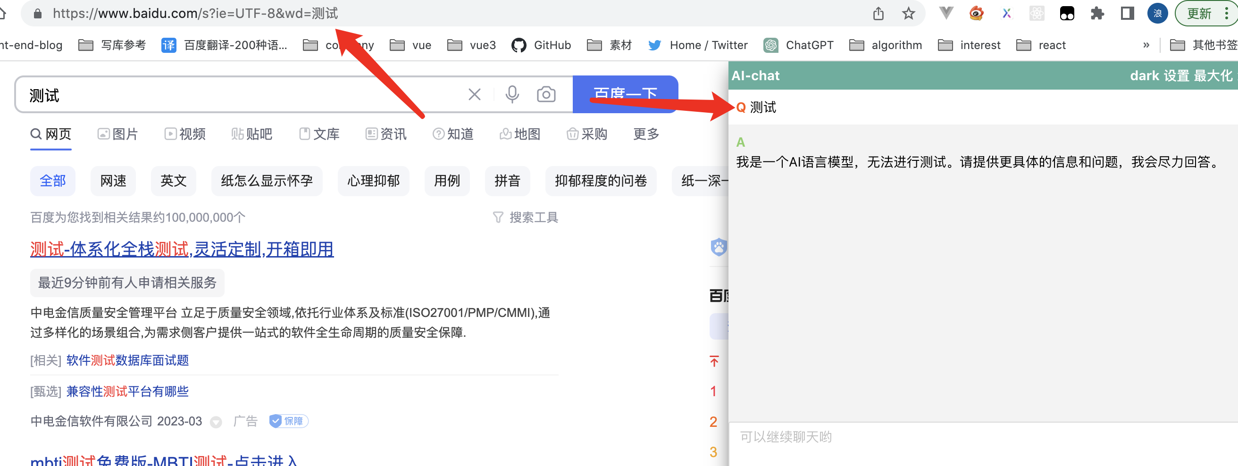Select the 图片 search tab
Image resolution: width=1238 pixels, height=466 pixels.
click(118, 134)
